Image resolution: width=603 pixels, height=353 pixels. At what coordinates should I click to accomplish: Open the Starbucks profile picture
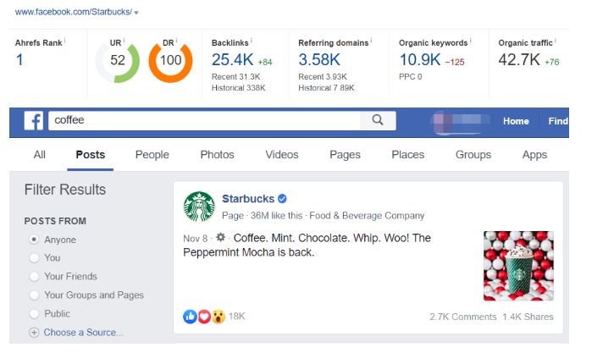[199, 207]
